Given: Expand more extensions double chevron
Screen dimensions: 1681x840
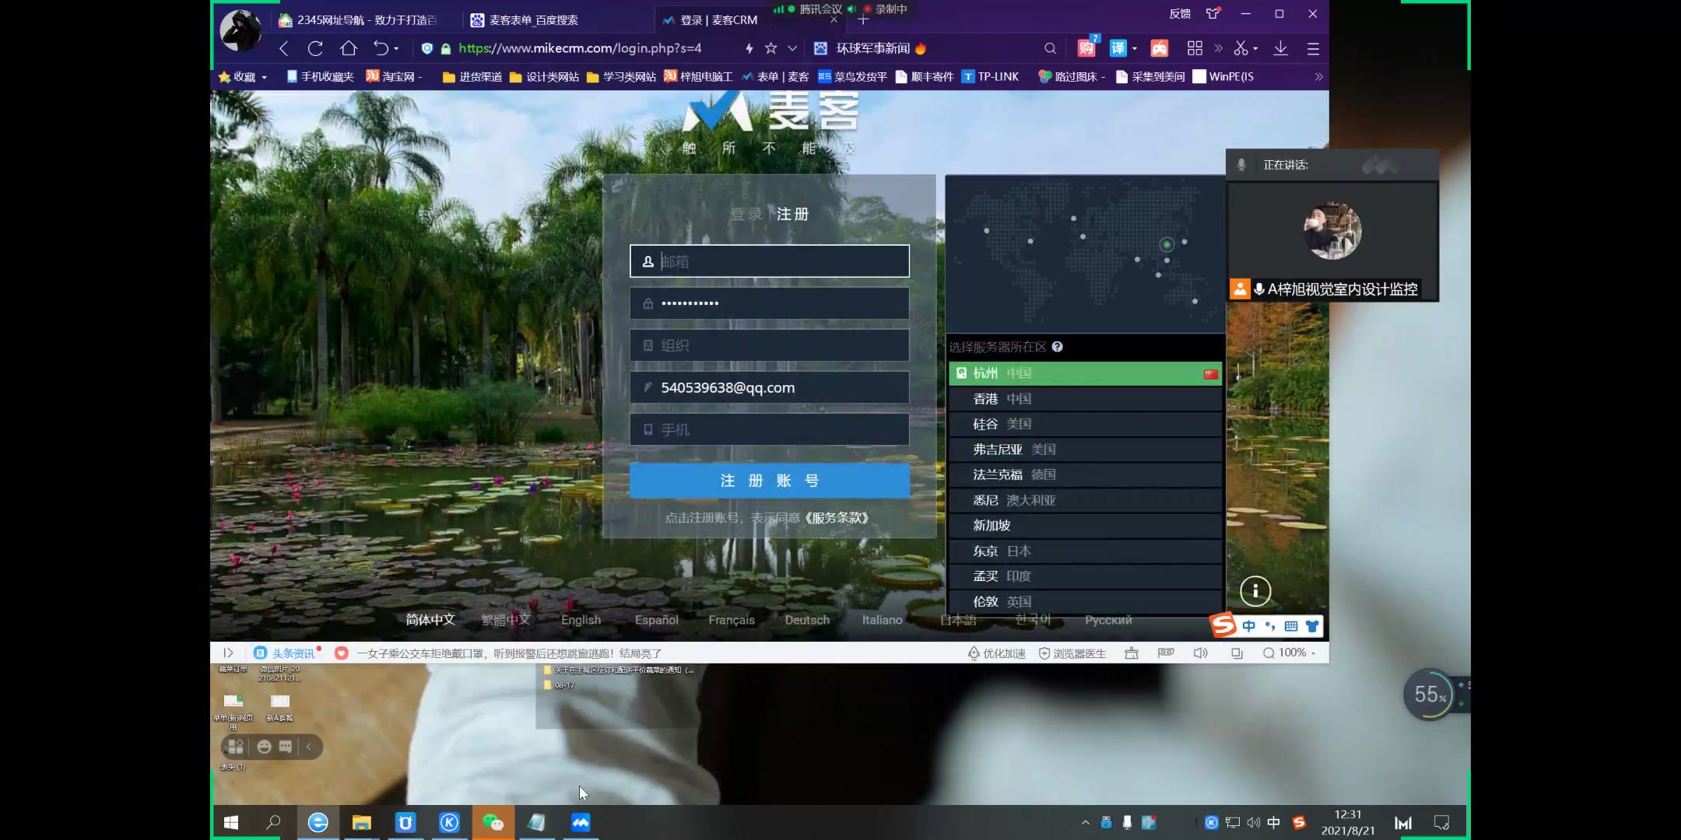Looking at the screenshot, I should pyautogui.click(x=1218, y=48).
